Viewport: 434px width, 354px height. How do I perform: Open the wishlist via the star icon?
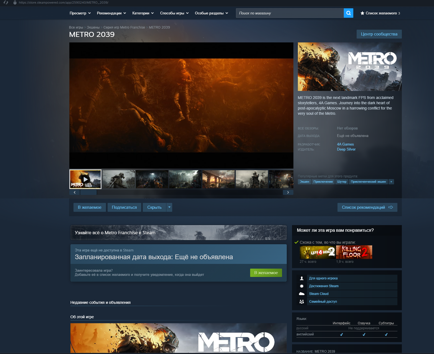362,13
